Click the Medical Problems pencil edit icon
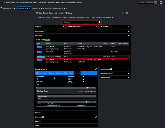165x128 pixels. [96, 27]
